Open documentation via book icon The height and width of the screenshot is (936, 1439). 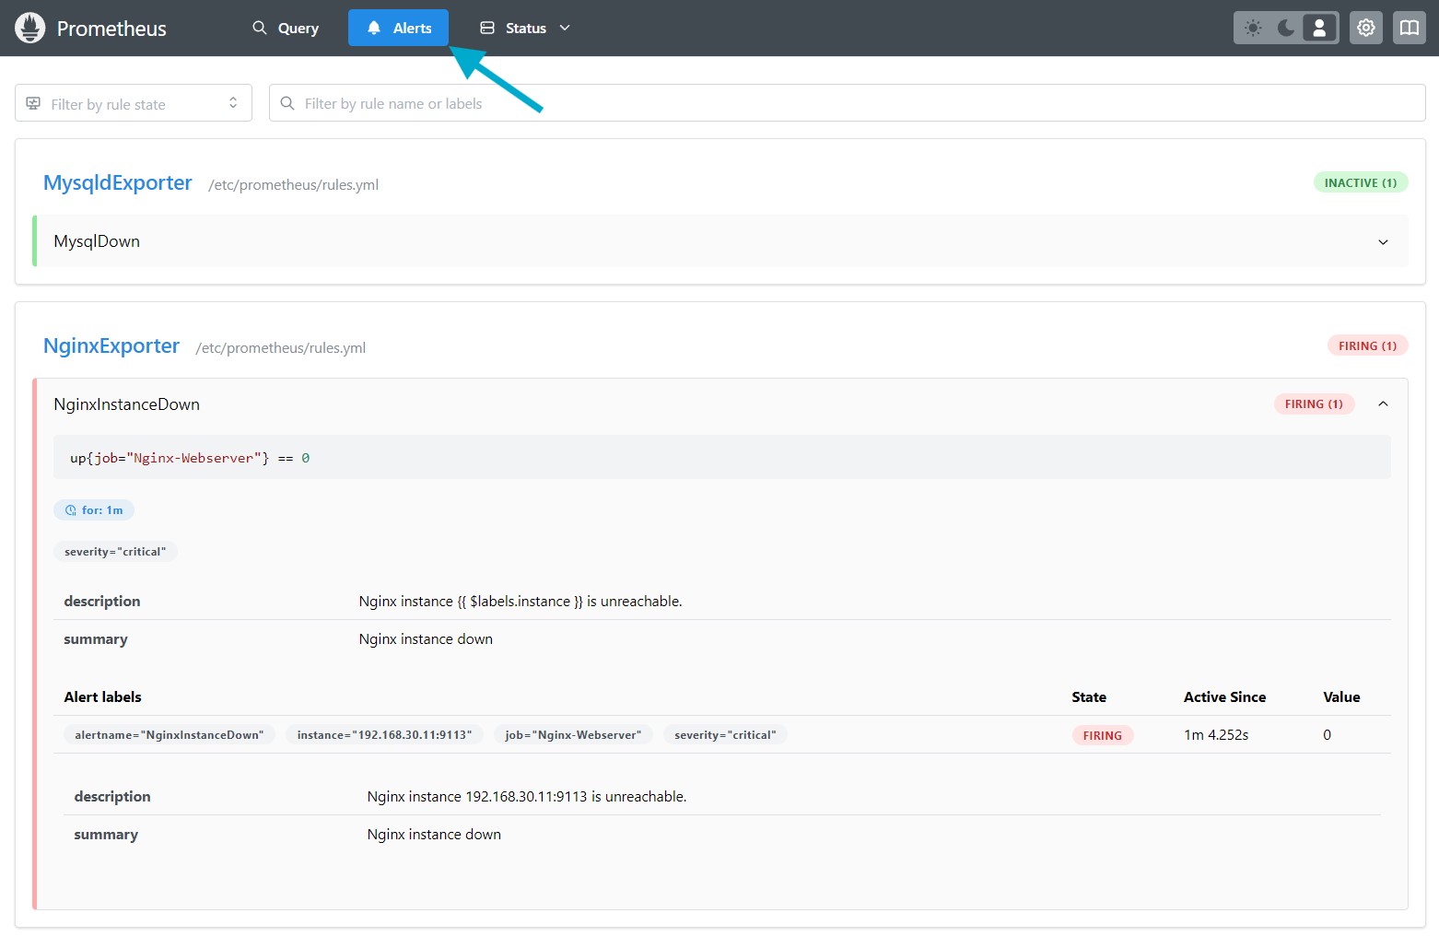point(1408,27)
